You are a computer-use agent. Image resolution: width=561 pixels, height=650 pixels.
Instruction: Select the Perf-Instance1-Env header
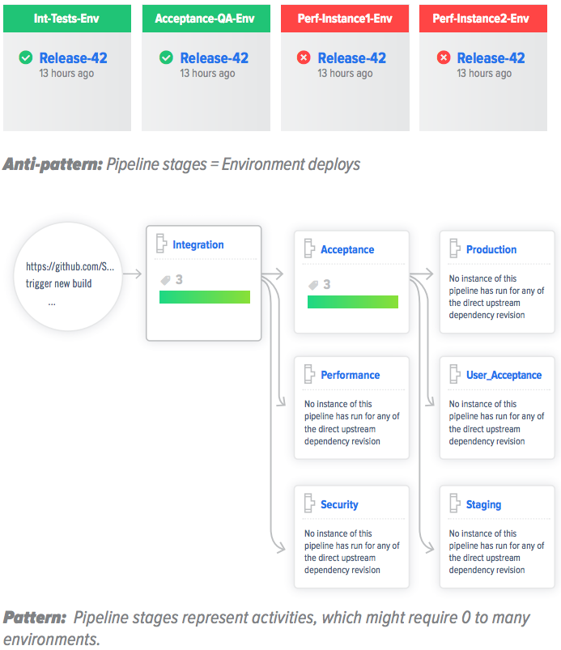[x=345, y=18]
